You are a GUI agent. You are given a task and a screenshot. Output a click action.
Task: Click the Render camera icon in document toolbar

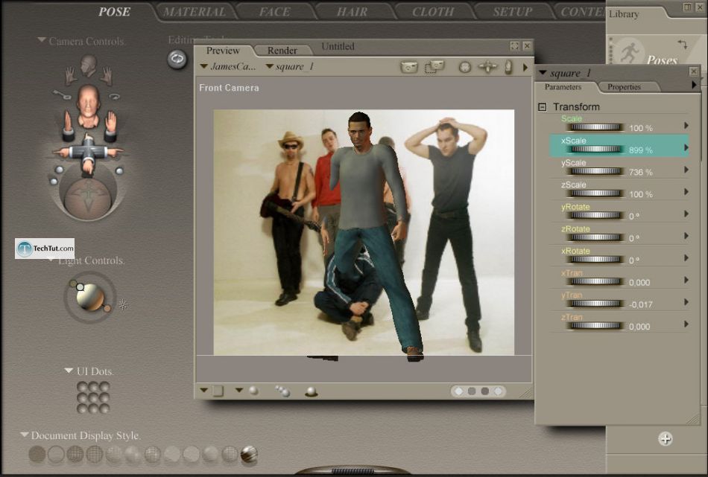[408, 67]
